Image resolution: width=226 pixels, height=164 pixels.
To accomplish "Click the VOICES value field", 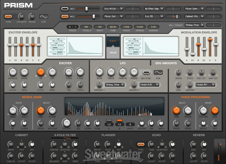I will pos(73,27).
